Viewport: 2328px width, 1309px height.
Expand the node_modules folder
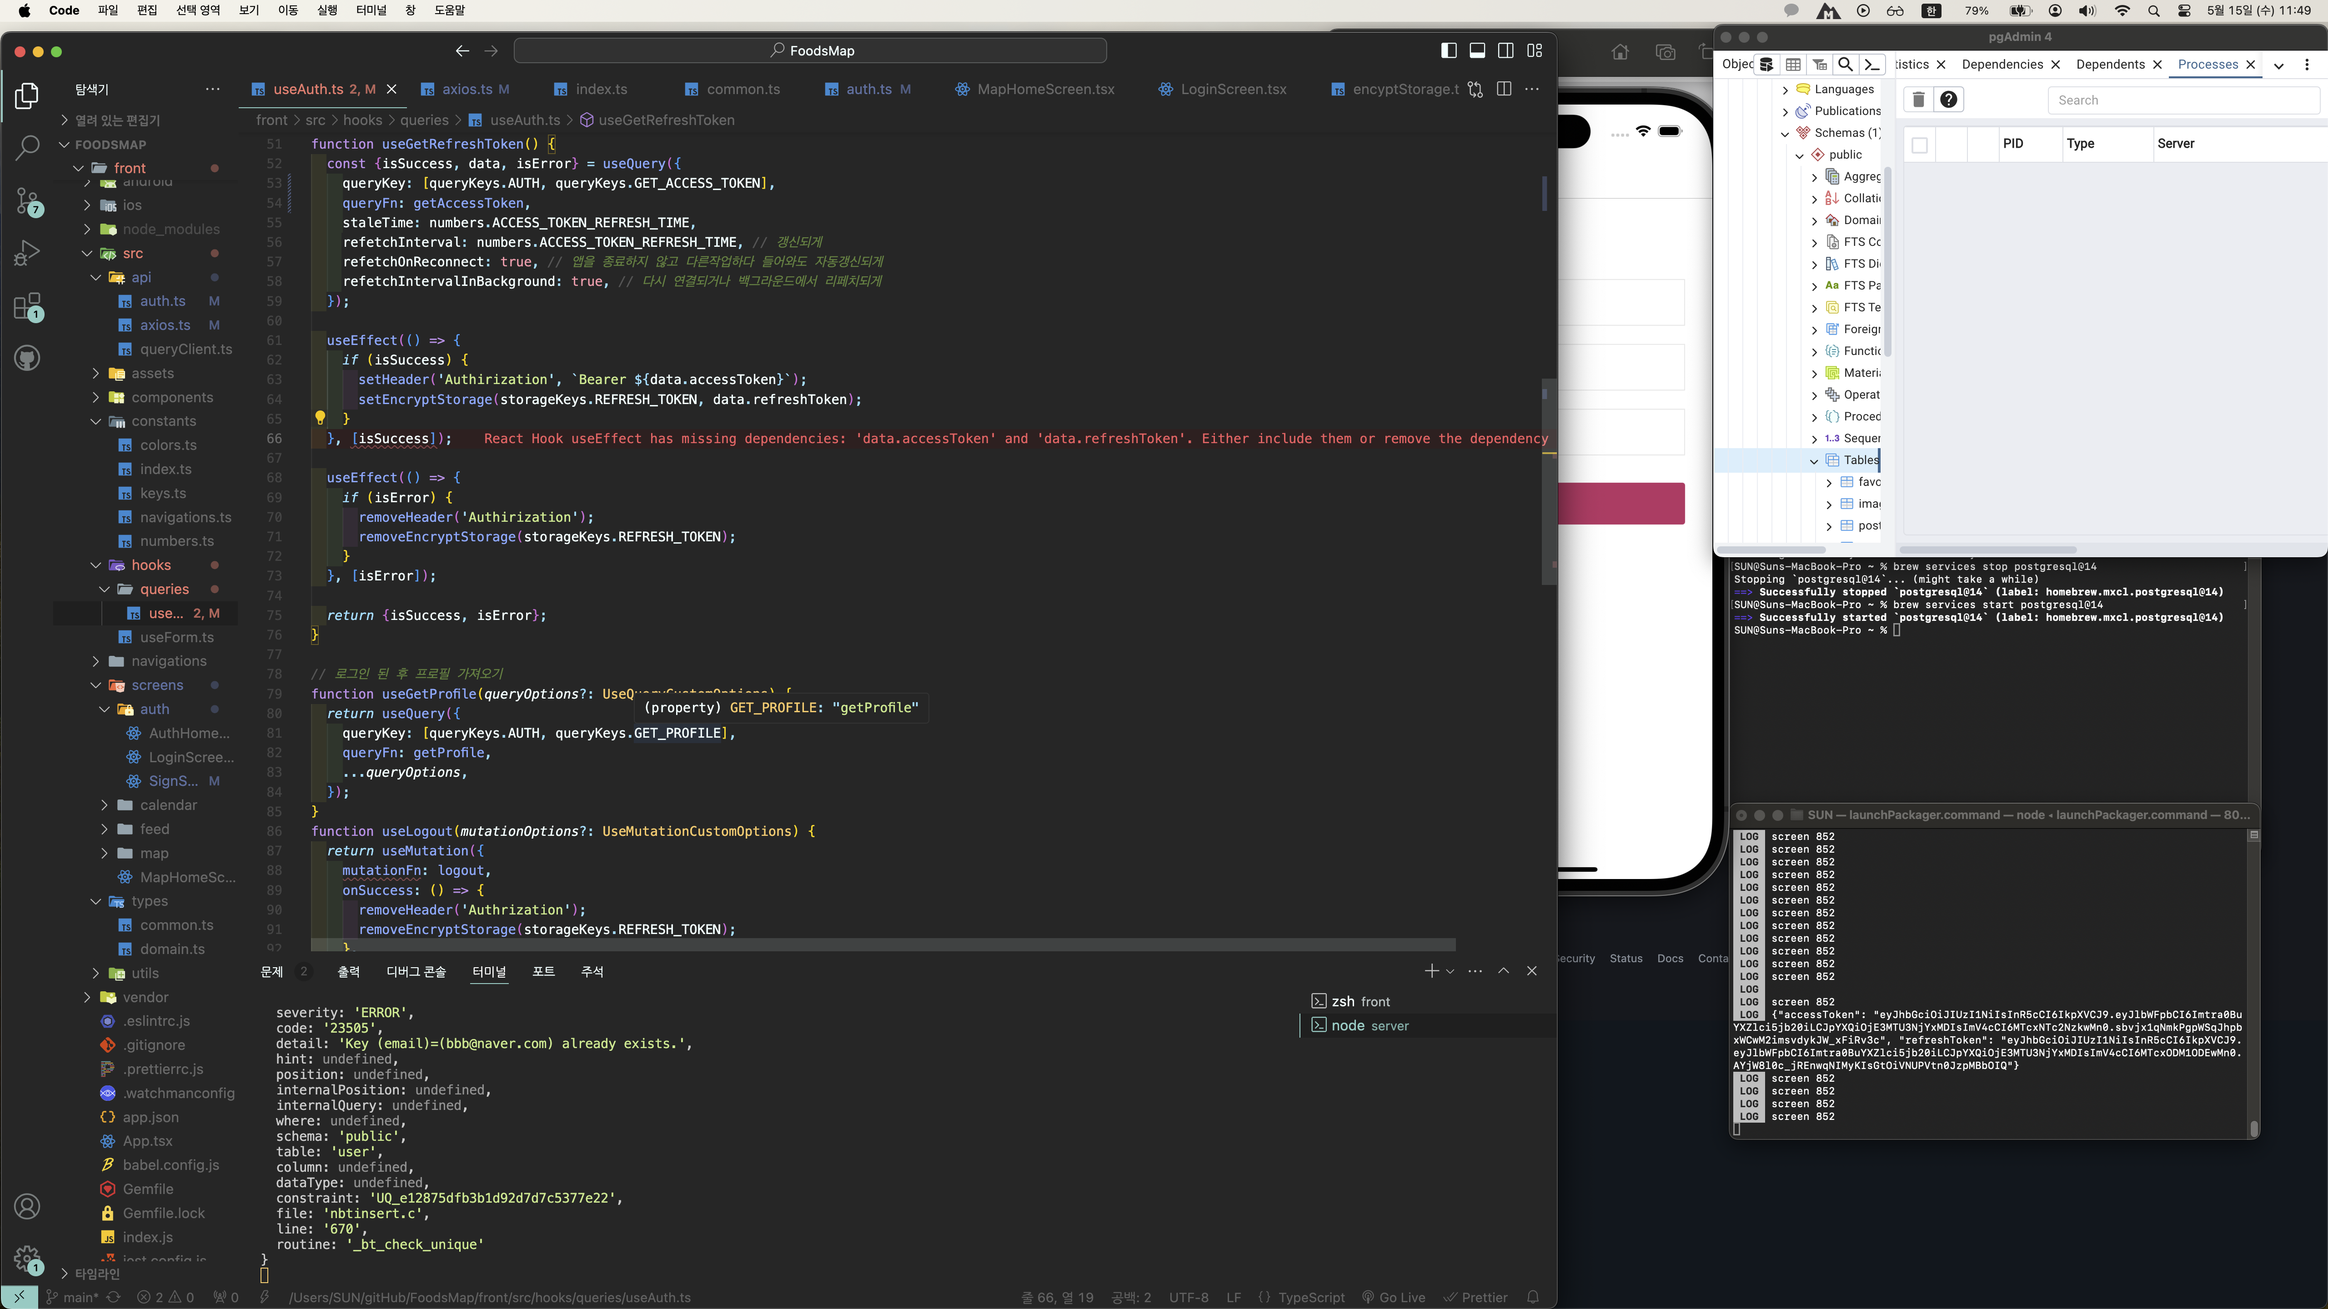tap(88, 230)
